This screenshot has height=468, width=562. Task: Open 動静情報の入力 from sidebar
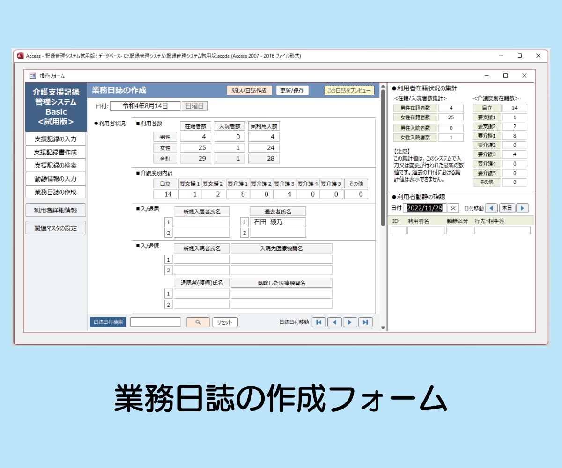pyautogui.click(x=56, y=178)
